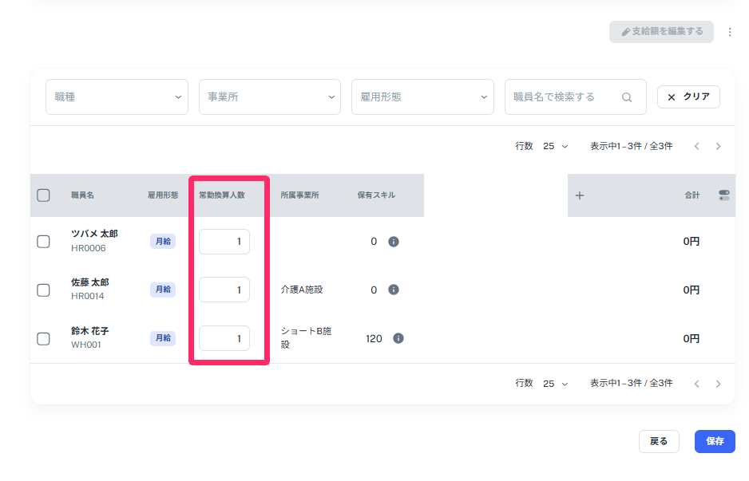Screen dimensions: 749x481
Task: Open the three-dot overflow menu
Action: pos(730,32)
